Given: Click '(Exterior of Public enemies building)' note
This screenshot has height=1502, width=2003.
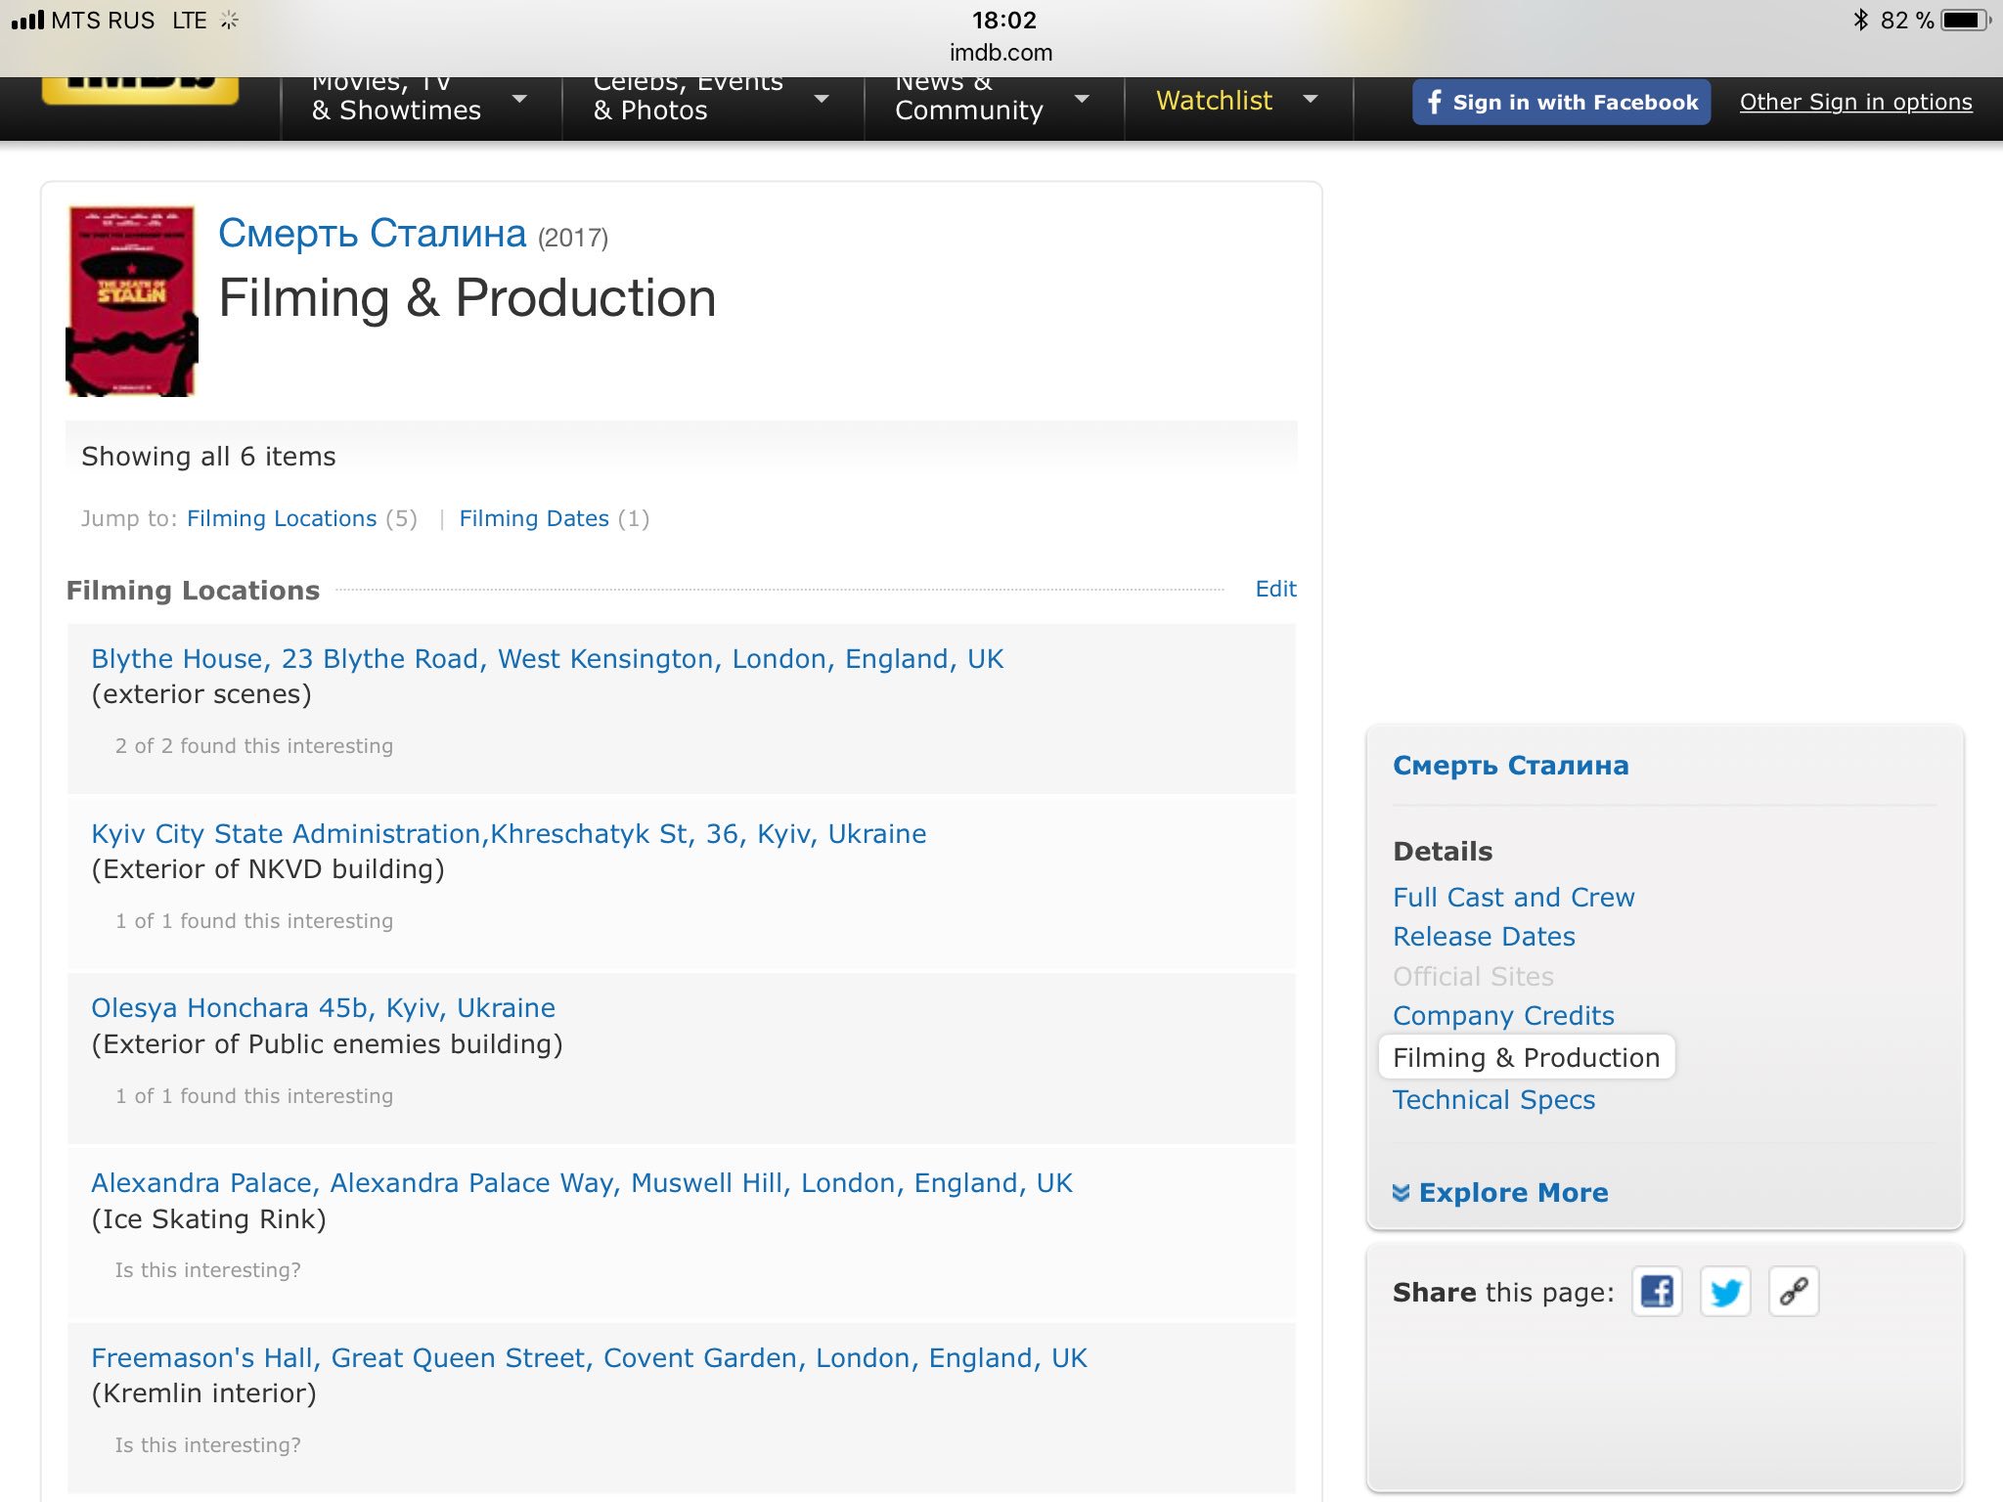Looking at the screenshot, I should (x=327, y=1044).
